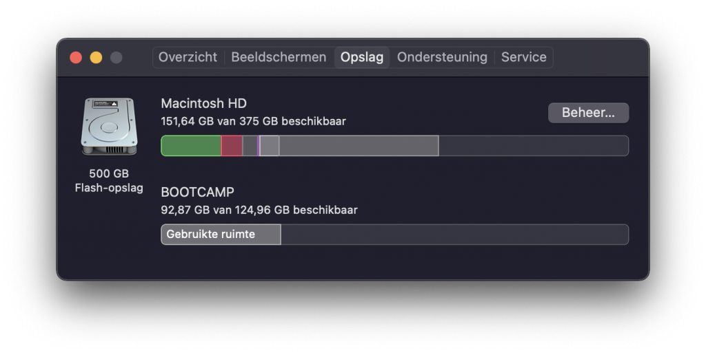
Task: Click the free space of Macintosh HD bar
Action: [533, 146]
